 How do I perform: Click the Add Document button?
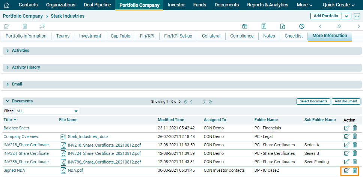click(x=346, y=101)
